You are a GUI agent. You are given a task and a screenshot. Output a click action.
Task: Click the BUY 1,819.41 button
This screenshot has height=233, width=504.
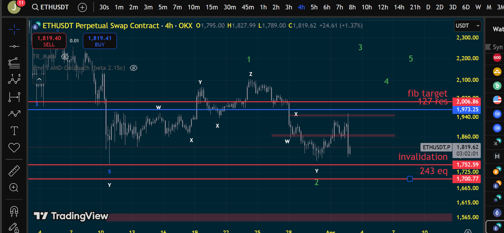[100, 41]
